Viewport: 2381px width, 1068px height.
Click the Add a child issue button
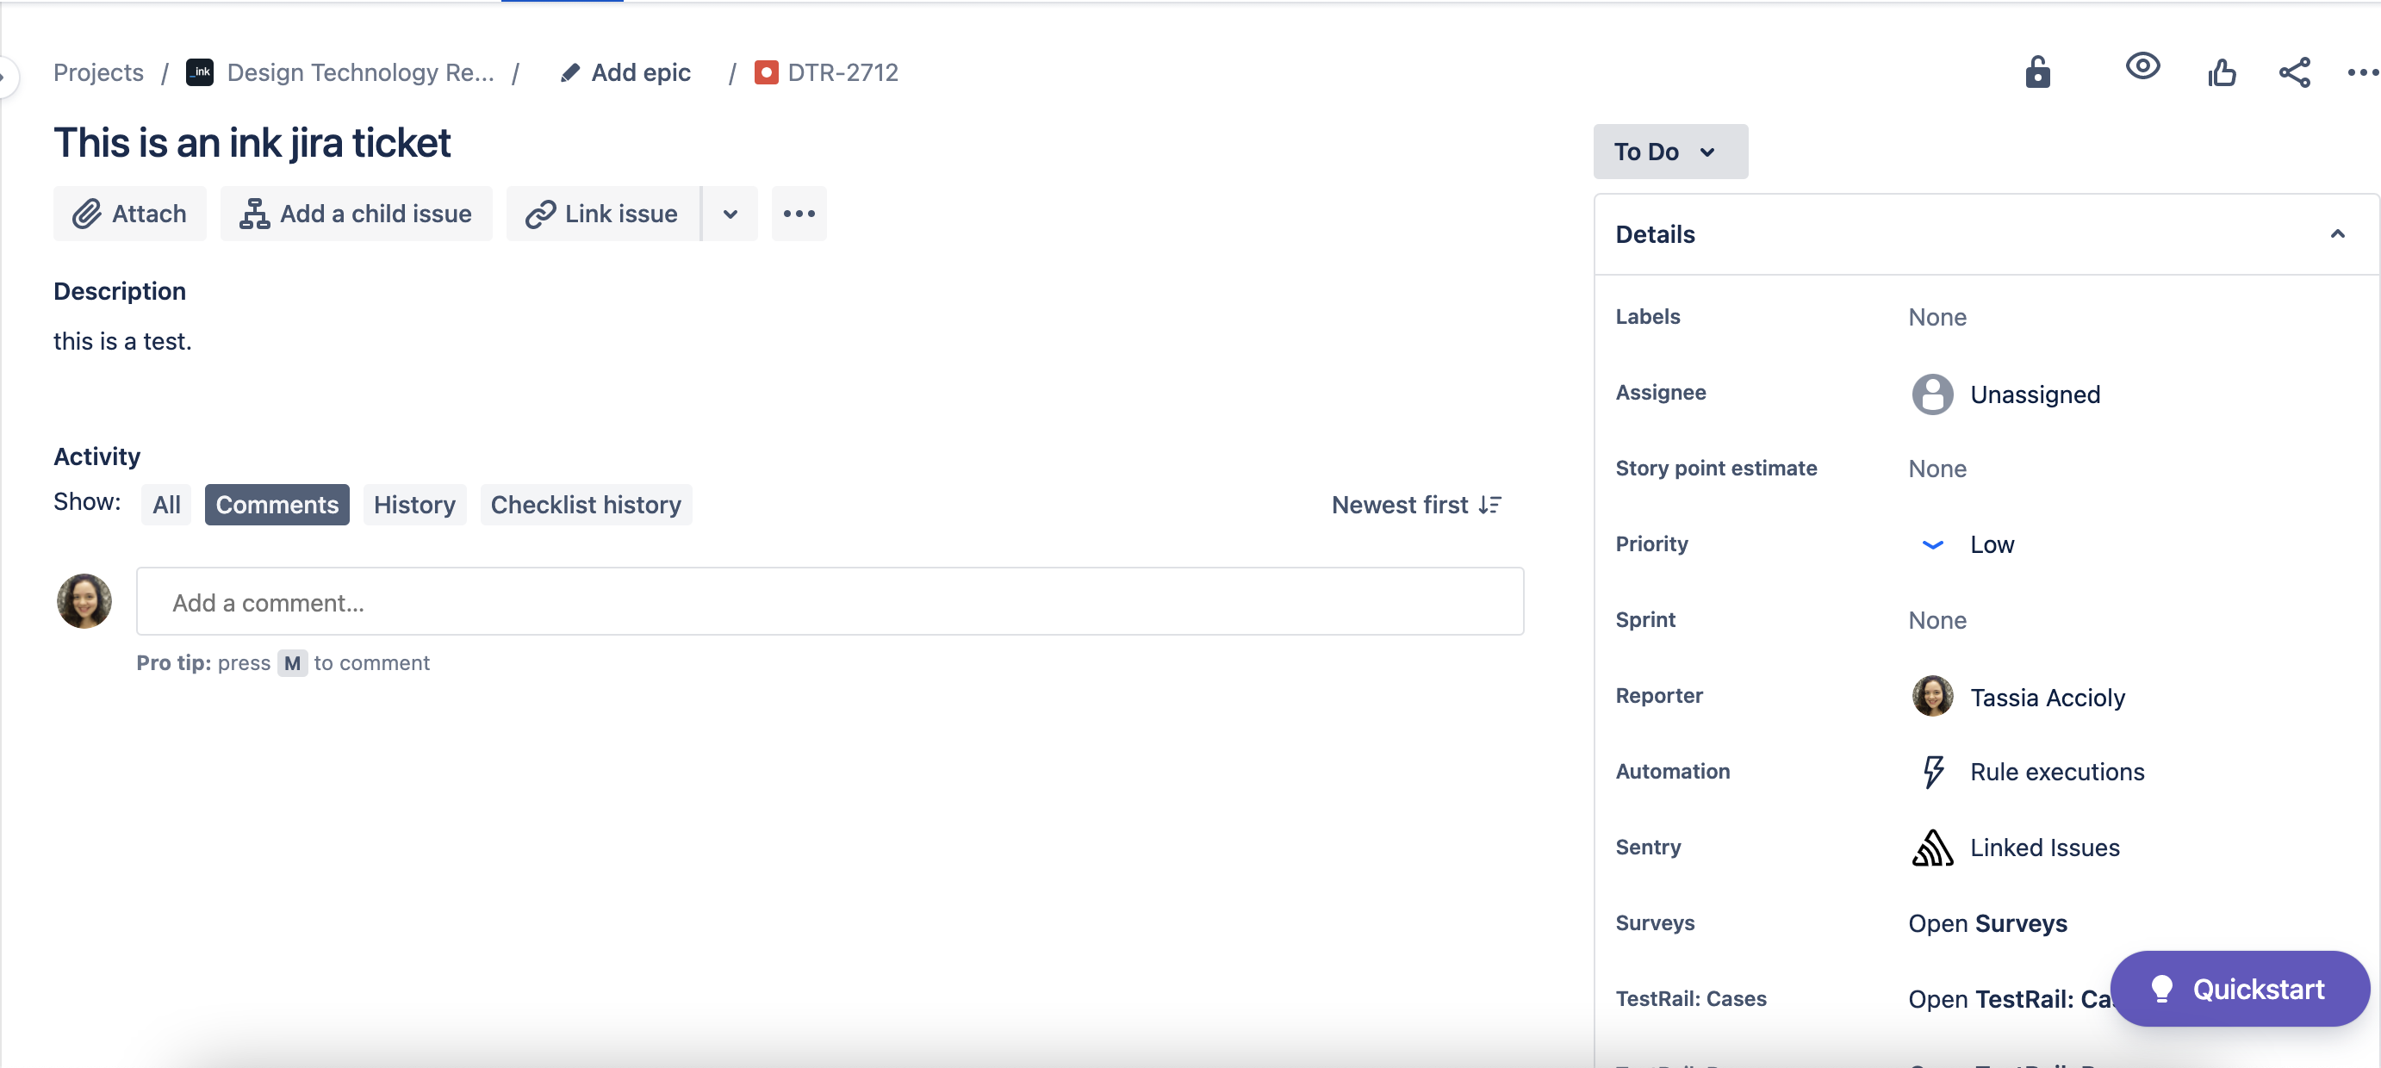pos(357,214)
